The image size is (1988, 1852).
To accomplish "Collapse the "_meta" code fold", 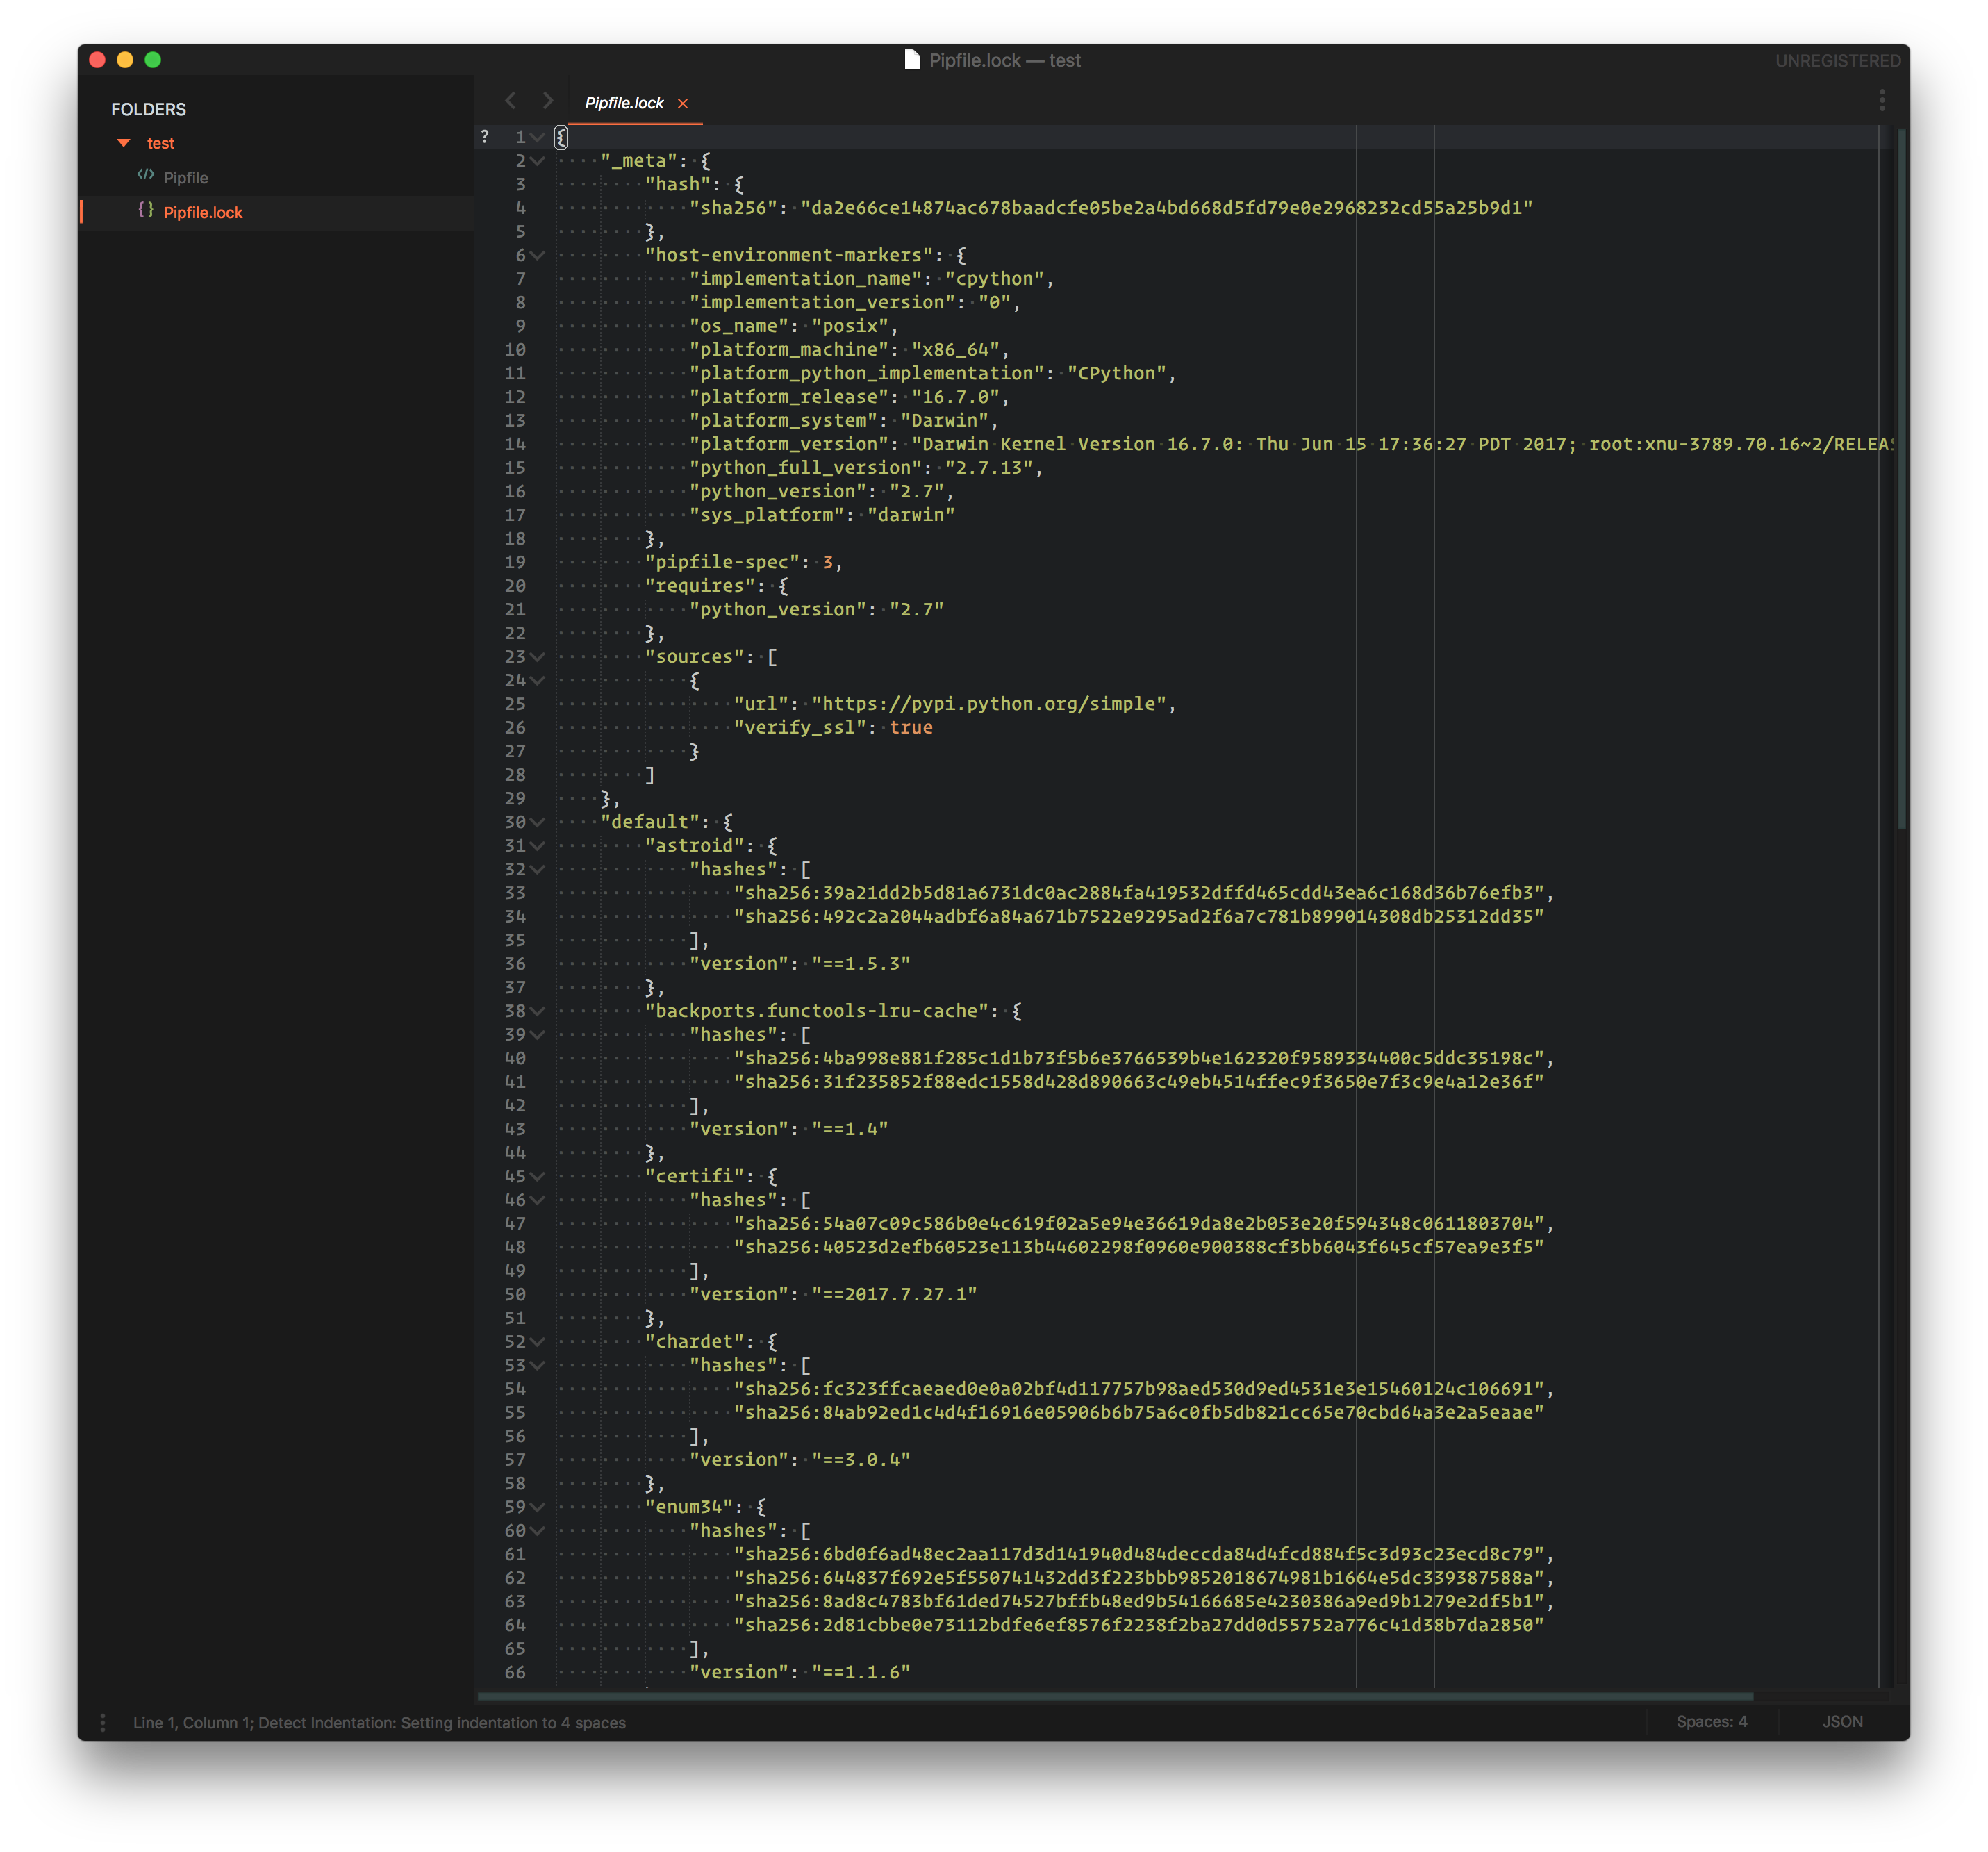I will click(x=538, y=160).
